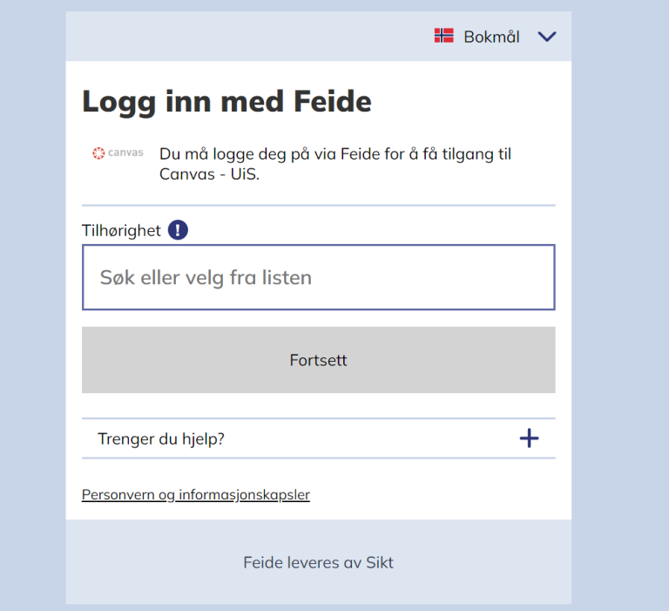Viewport: 669px width, 611px height.
Task: Click the empty white area beside the Personvern link
Action: coord(436,495)
